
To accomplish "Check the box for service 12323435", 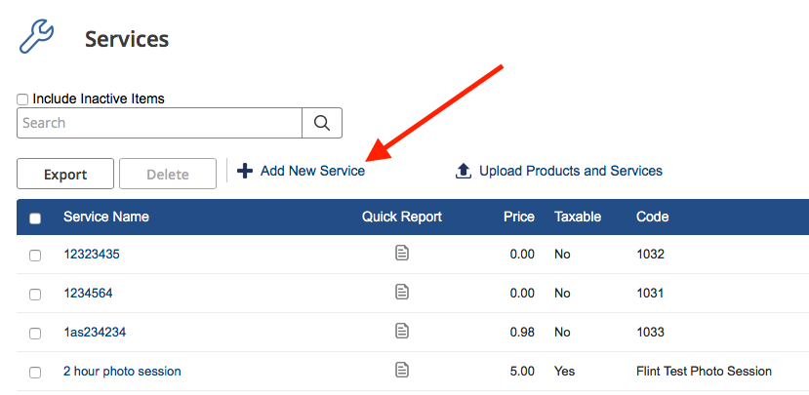I will tap(35, 256).
